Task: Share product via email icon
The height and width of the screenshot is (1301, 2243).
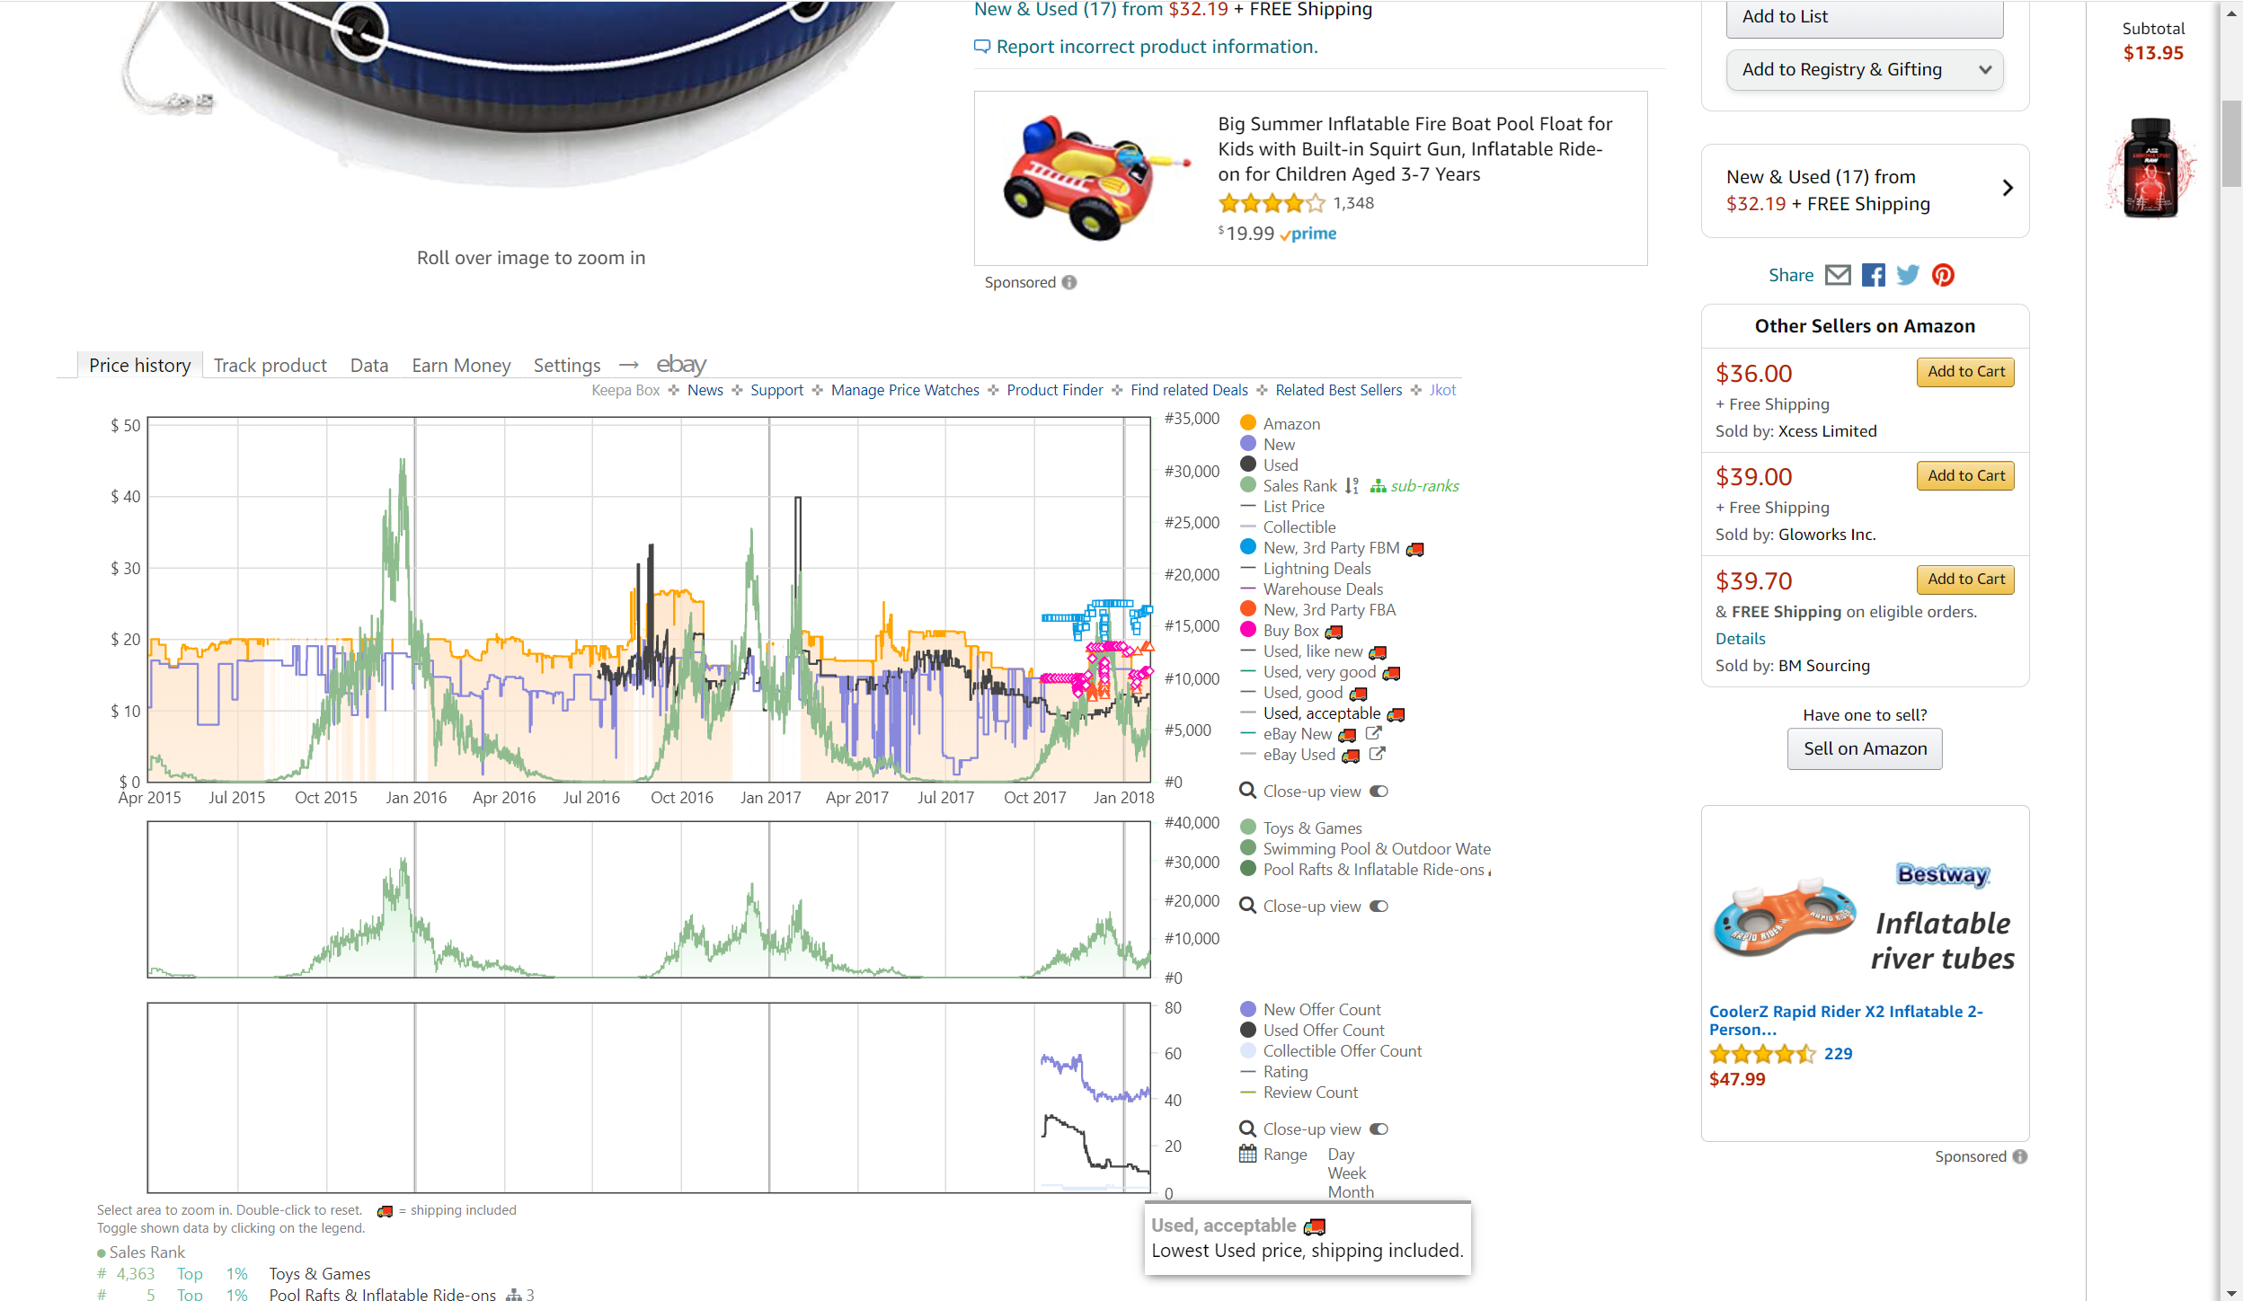Action: (x=1838, y=275)
